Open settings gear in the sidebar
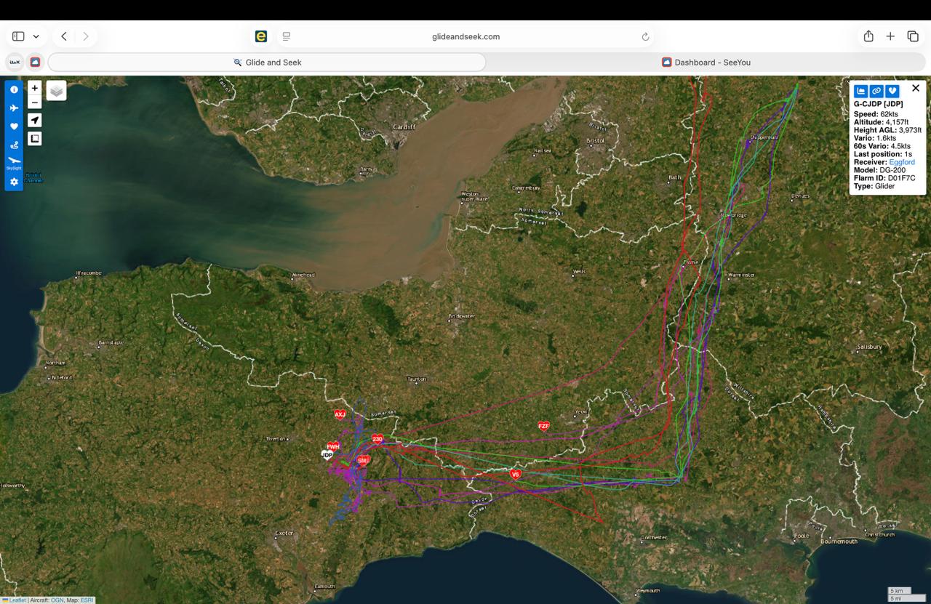Screen dimensions: 931x604 14,182
